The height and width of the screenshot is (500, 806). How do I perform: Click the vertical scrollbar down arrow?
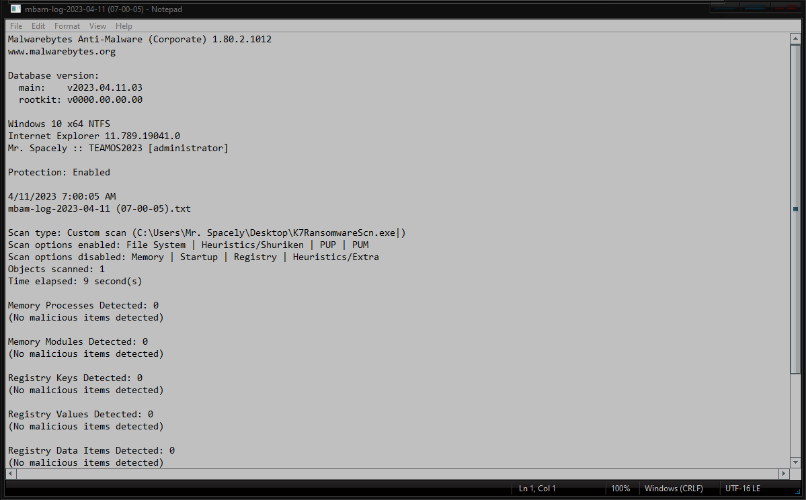(795, 462)
